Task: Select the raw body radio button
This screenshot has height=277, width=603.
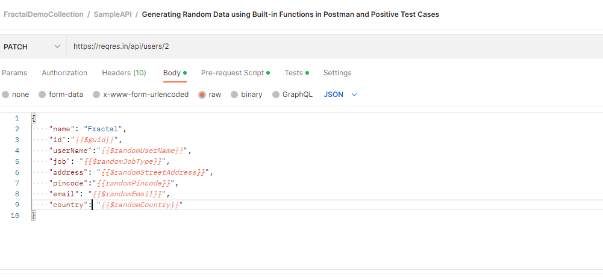Action: click(x=202, y=95)
